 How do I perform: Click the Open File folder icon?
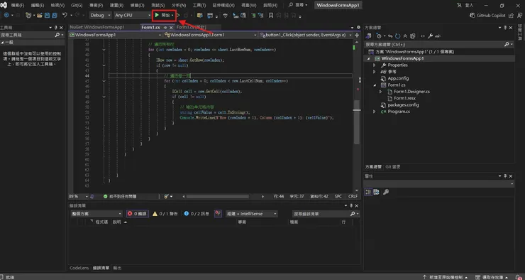coord(40,16)
